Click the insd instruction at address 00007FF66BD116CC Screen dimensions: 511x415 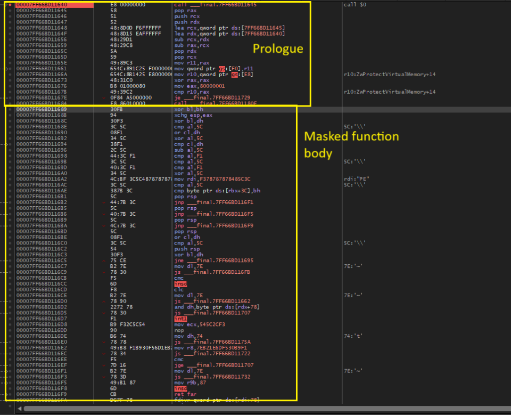click(180, 283)
